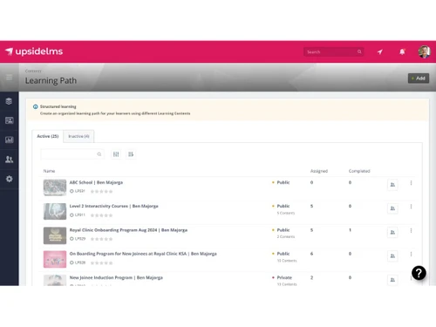The width and height of the screenshot is (436, 327).
Task: Open New Joinee Induction Program path
Action: (x=116, y=277)
